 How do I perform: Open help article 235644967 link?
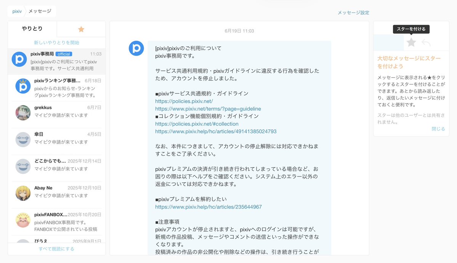208,207
